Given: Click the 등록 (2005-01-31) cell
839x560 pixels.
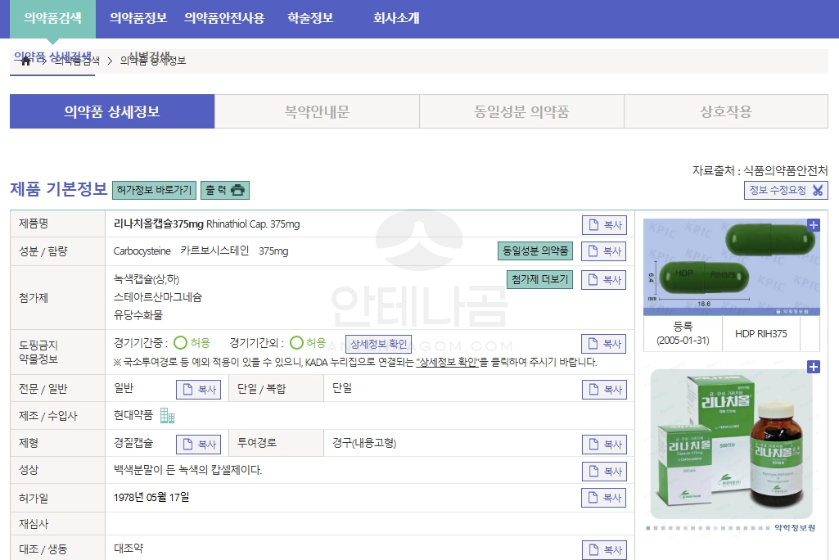Looking at the screenshot, I should click(x=683, y=333).
